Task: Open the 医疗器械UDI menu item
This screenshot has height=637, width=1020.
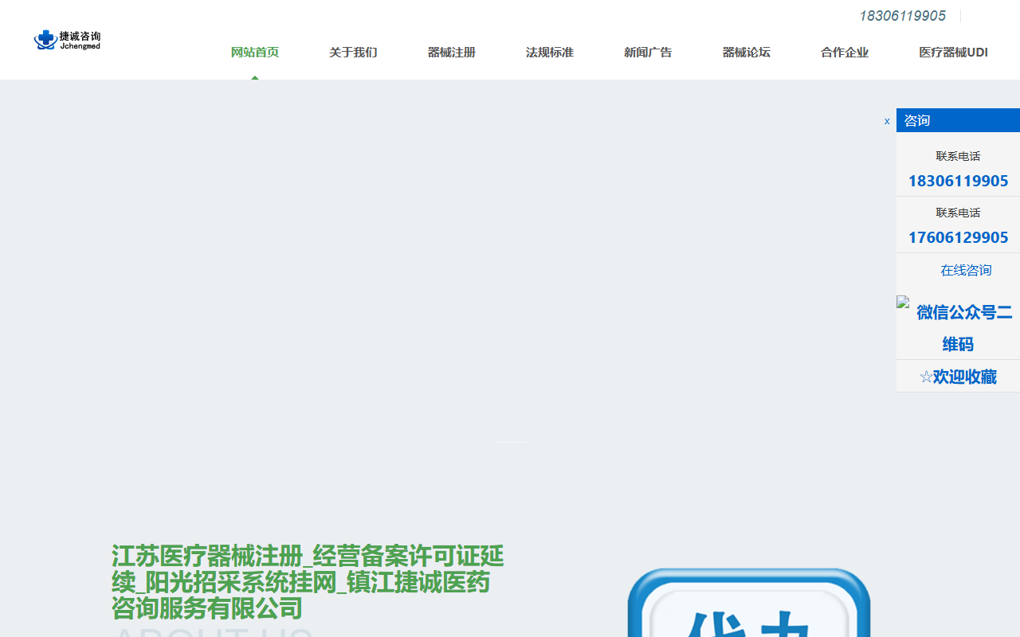Action: tap(953, 53)
